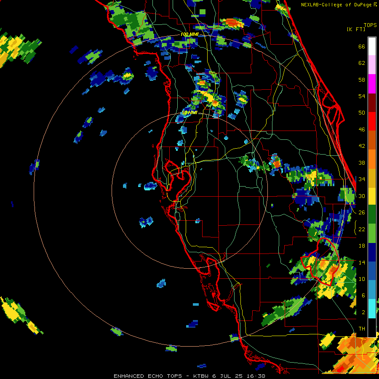Select the 66 legend value
This screenshot has width=379, height=379.
(362, 46)
